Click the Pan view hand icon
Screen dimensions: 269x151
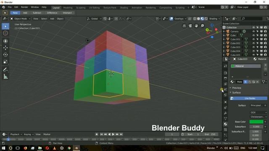[196, 26]
